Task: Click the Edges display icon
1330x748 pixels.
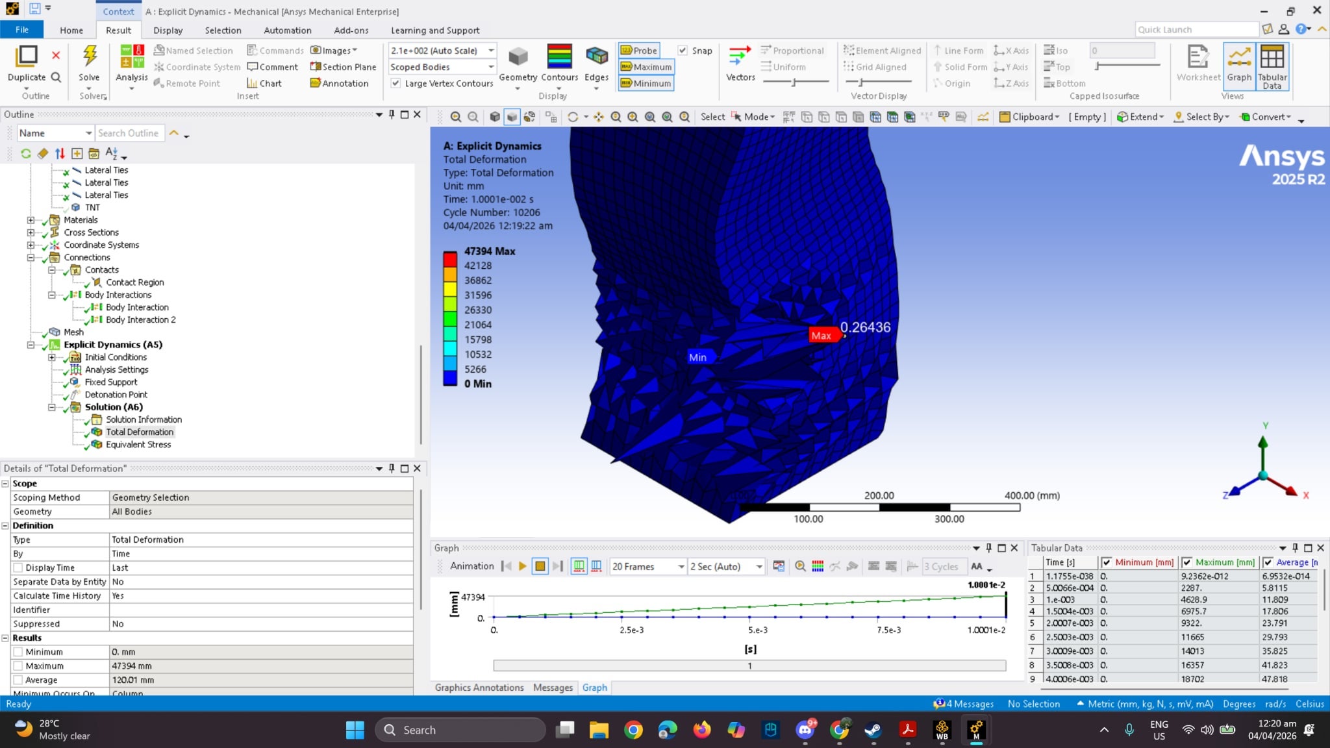Action: 596,56
